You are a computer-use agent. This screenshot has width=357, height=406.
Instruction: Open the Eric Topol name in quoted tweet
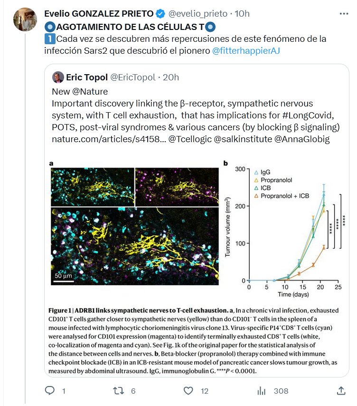86,77
